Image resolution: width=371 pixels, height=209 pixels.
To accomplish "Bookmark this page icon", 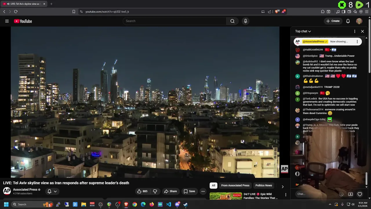I will 74,12.
